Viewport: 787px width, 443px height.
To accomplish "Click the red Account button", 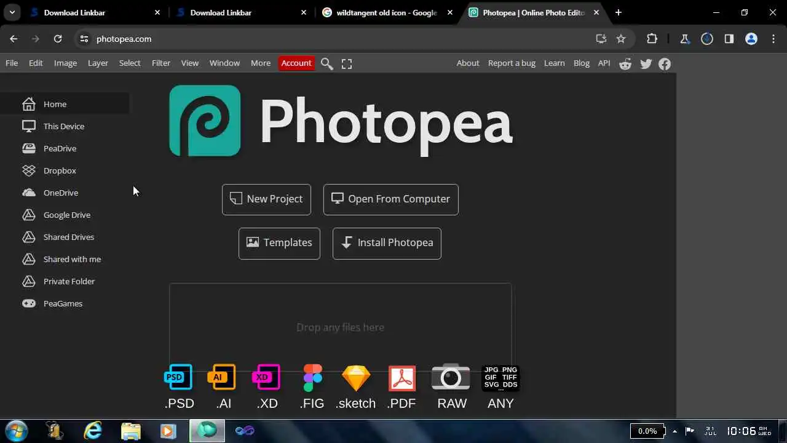I will click(296, 63).
